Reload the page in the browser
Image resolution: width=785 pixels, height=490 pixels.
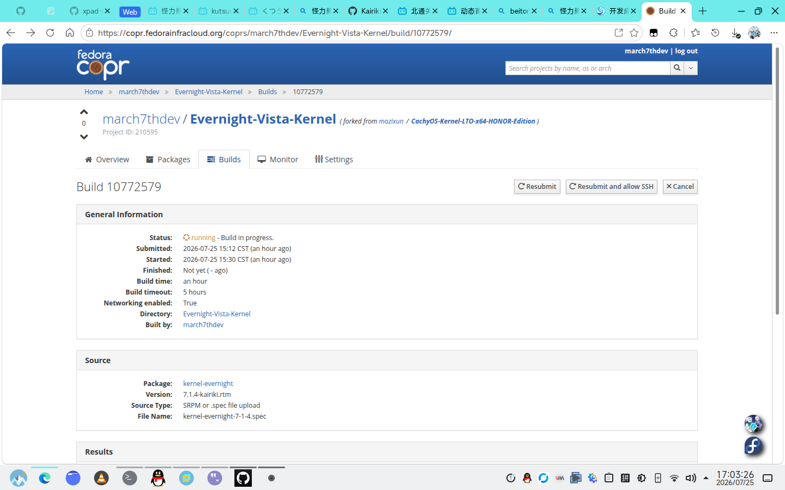50,33
